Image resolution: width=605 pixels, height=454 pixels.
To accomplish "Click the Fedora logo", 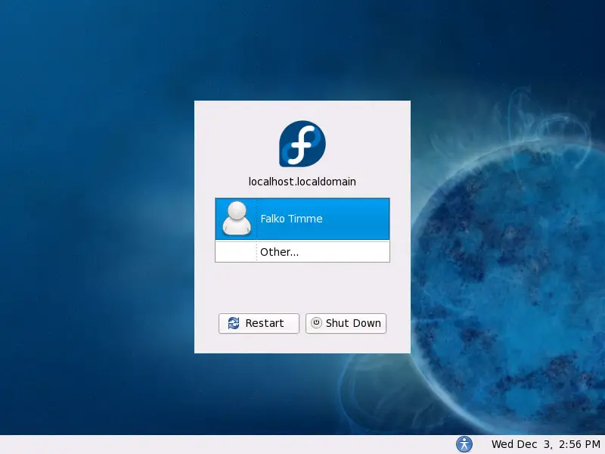I will (x=302, y=144).
